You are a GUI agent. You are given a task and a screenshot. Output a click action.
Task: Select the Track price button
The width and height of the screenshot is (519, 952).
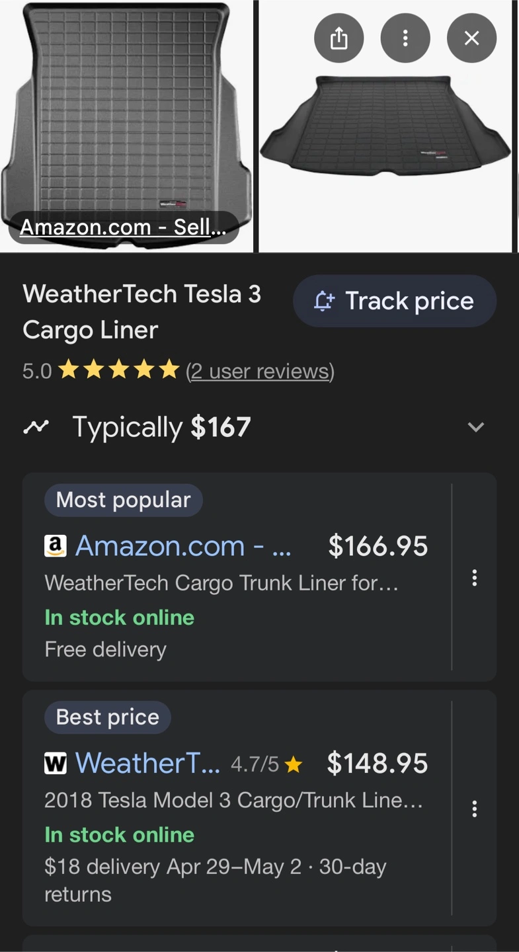395,301
